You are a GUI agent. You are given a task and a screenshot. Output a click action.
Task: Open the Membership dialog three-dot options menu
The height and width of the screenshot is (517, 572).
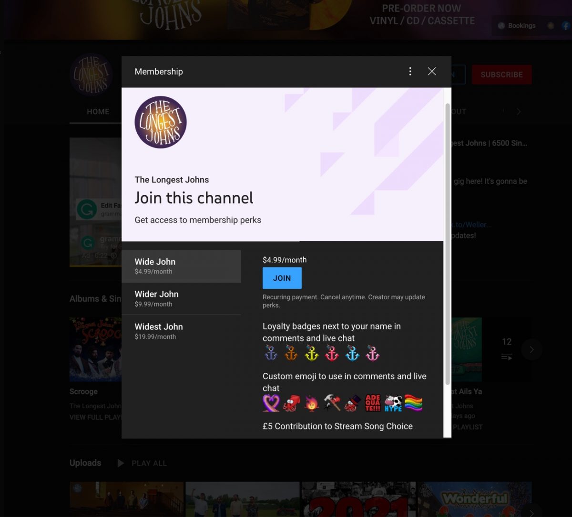click(x=410, y=72)
